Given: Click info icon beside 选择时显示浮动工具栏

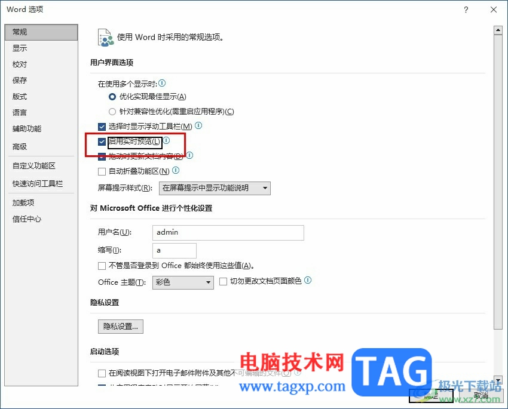Looking at the screenshot, I should click(198, 125).
